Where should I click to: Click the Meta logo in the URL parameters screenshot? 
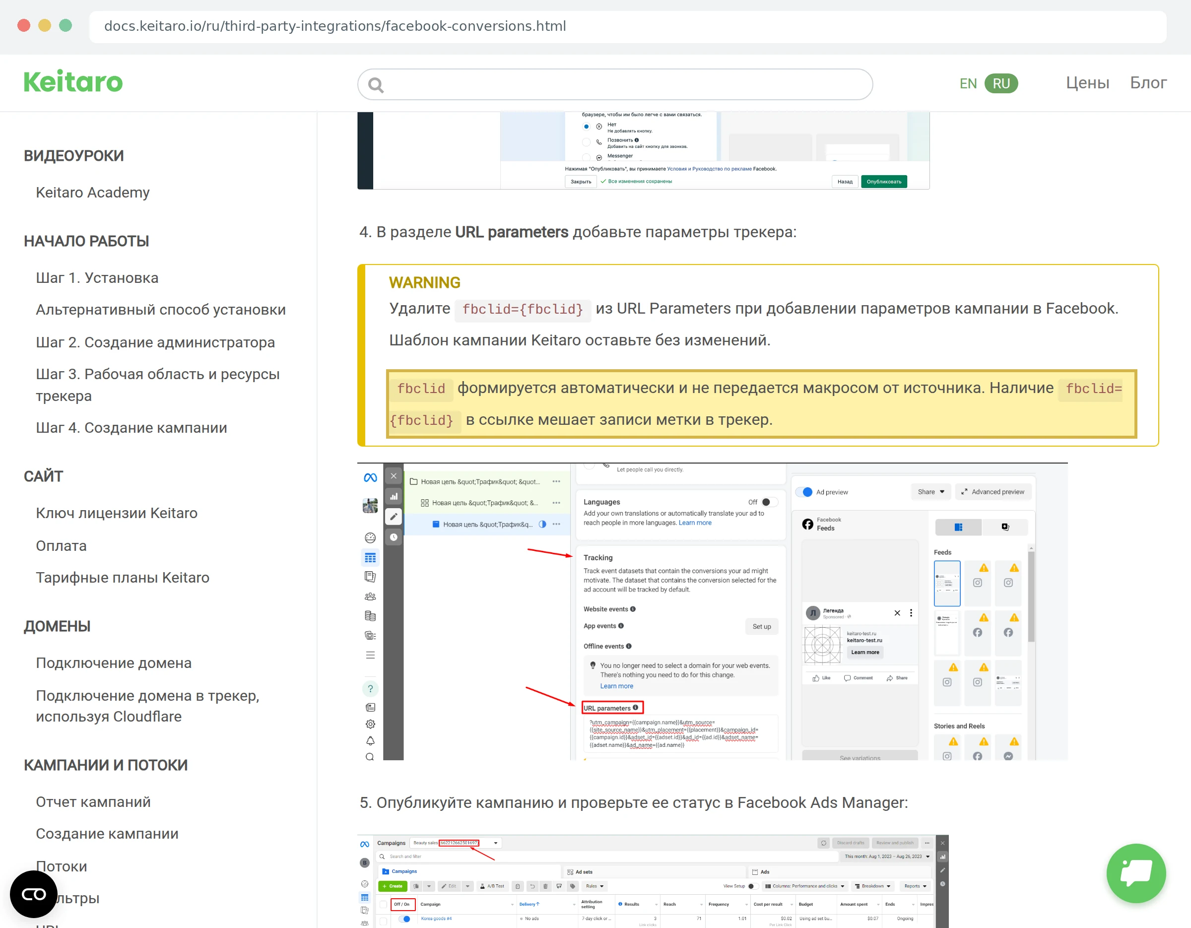370,477
